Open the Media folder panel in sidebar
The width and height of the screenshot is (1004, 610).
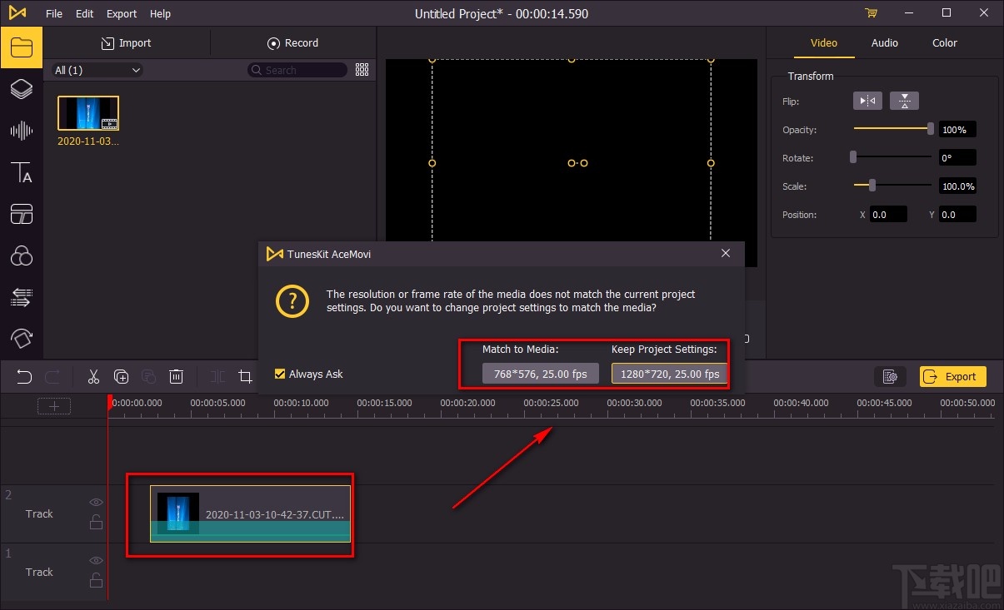(x=22, y=47)
